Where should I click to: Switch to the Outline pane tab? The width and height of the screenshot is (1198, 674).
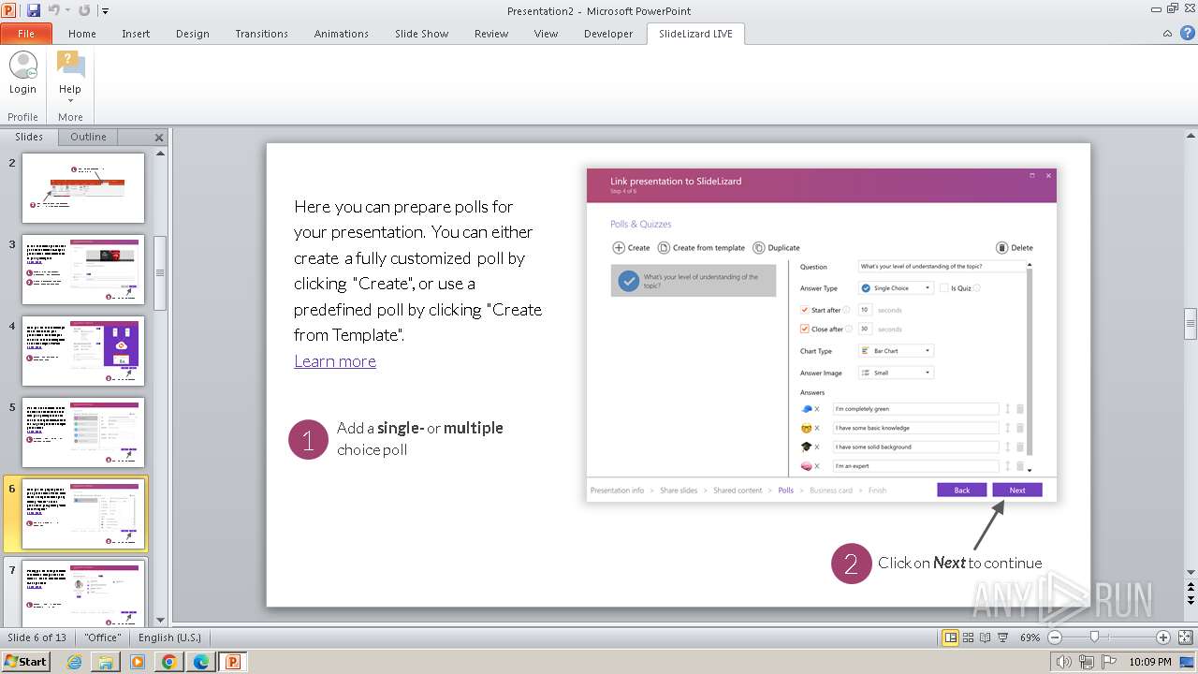(88, 137)
